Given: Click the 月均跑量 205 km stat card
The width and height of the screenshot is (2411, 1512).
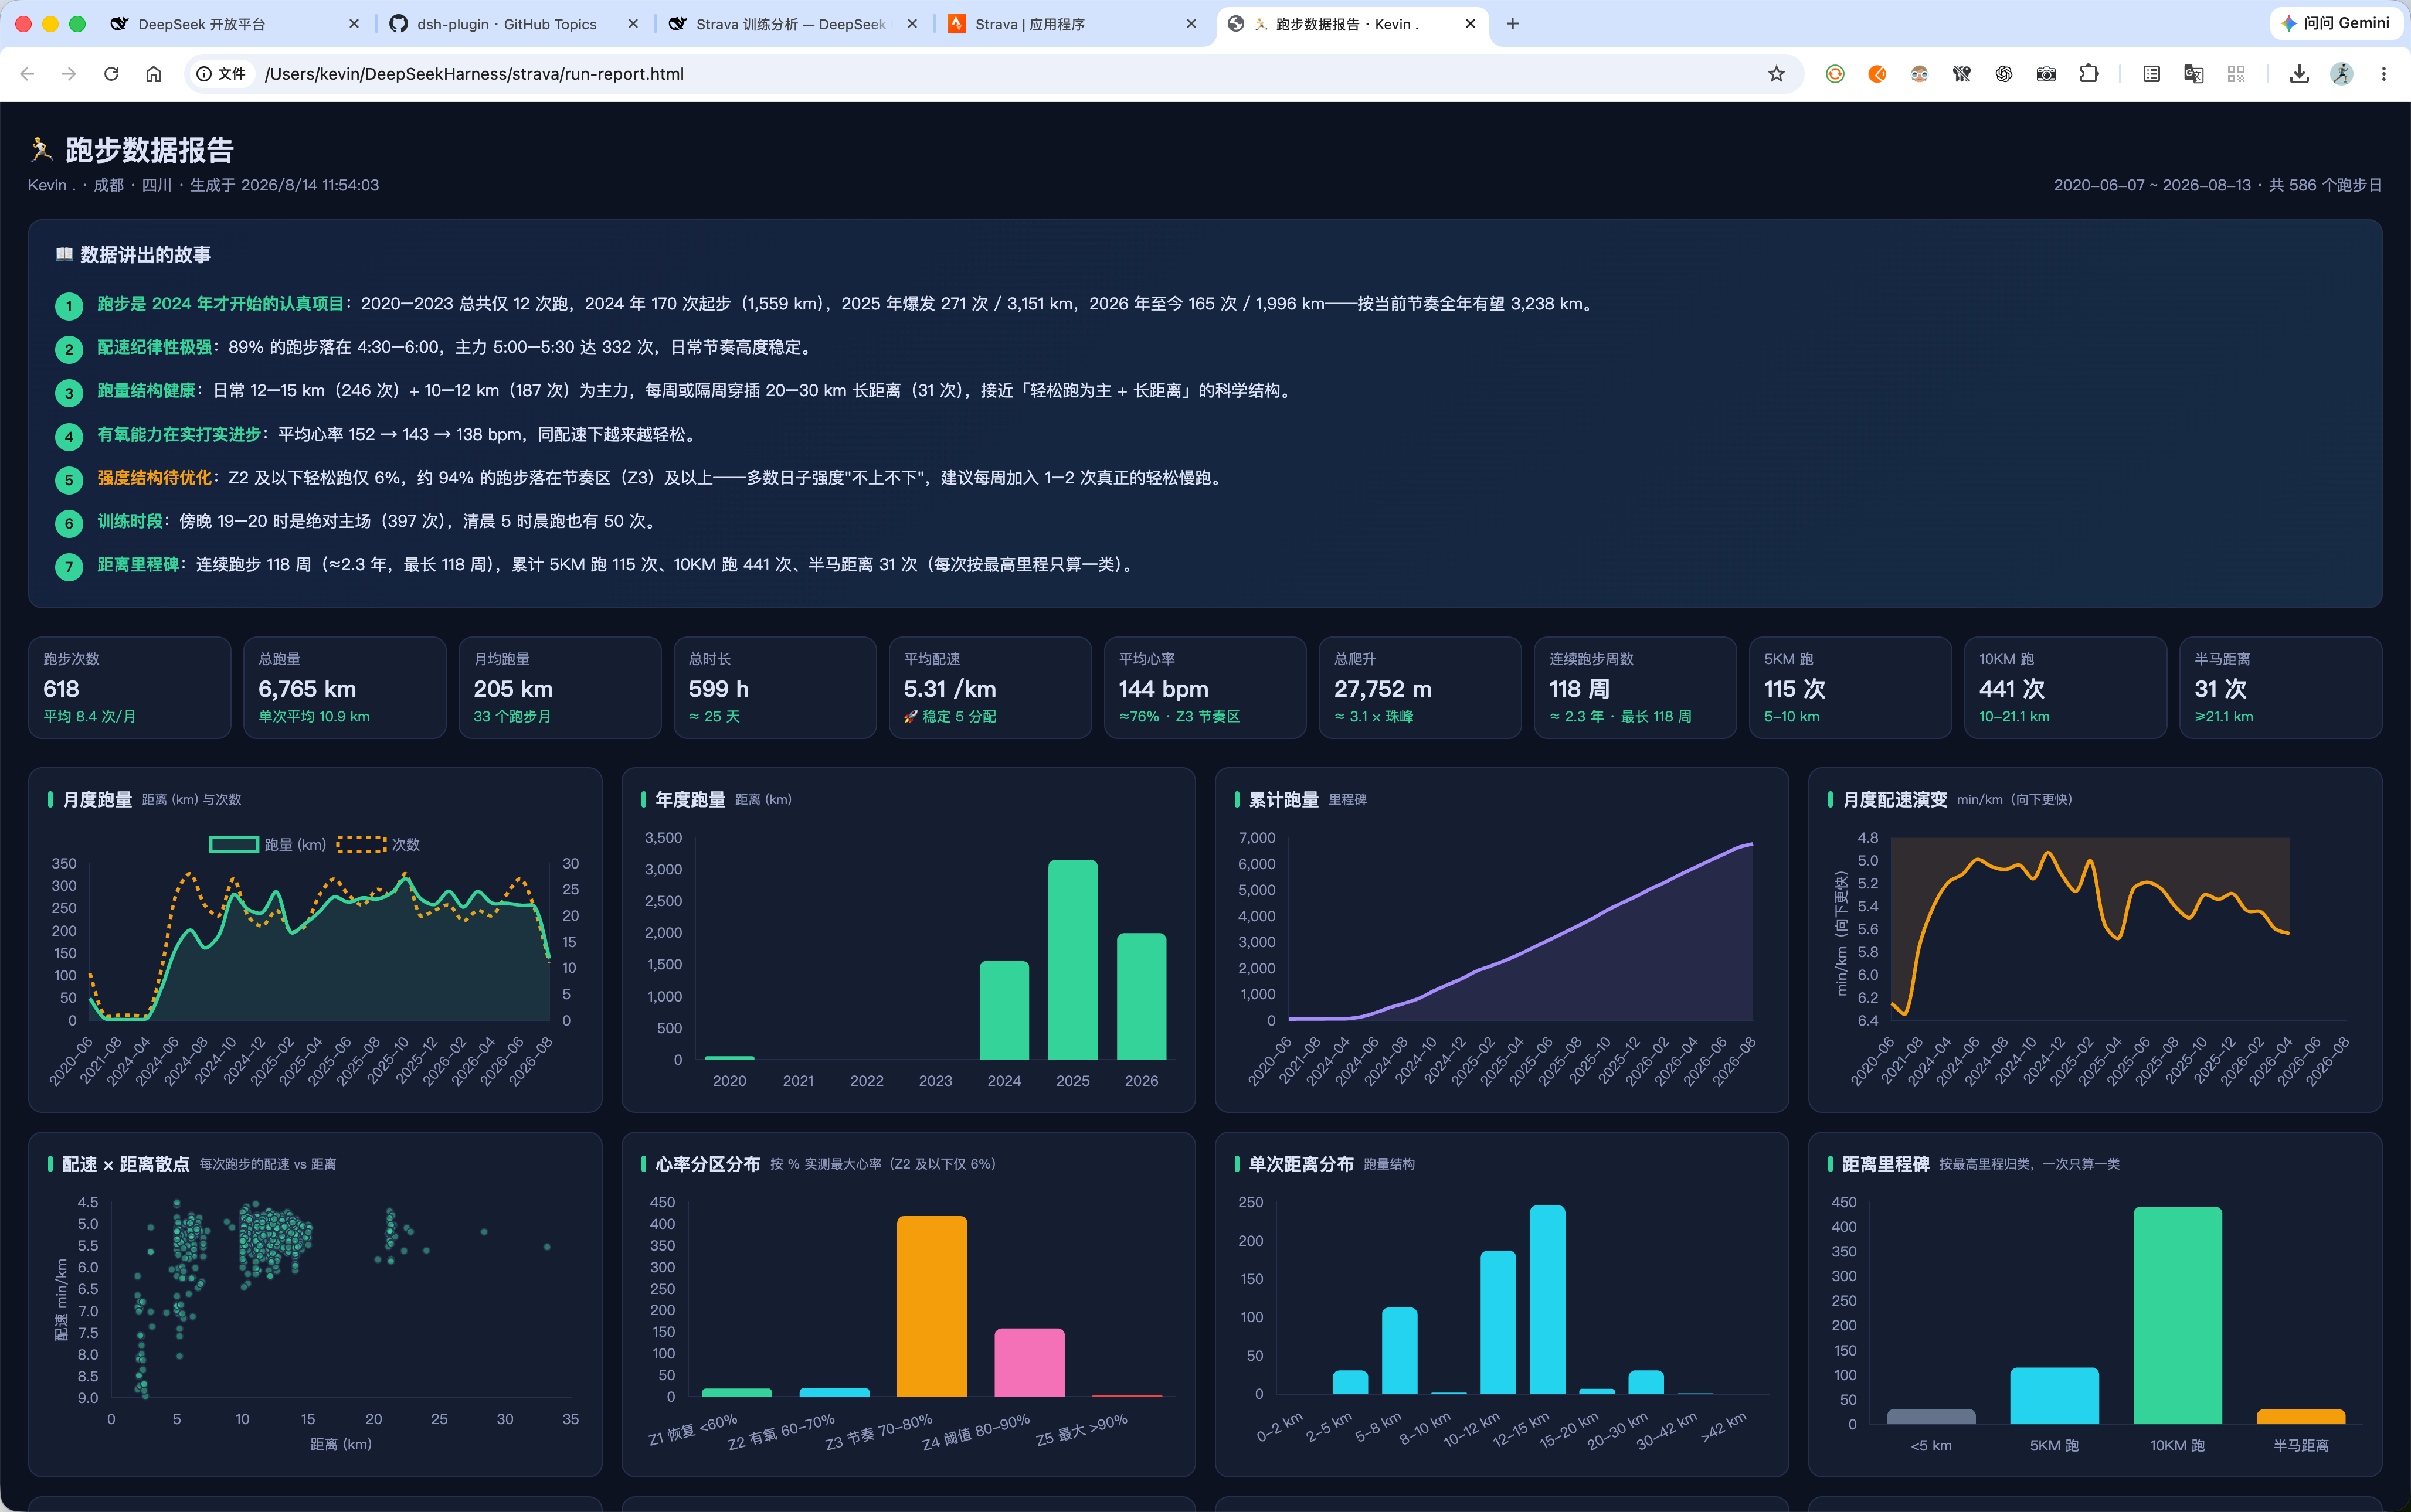Looking at the screenshot, I should [x=560, y=688].
